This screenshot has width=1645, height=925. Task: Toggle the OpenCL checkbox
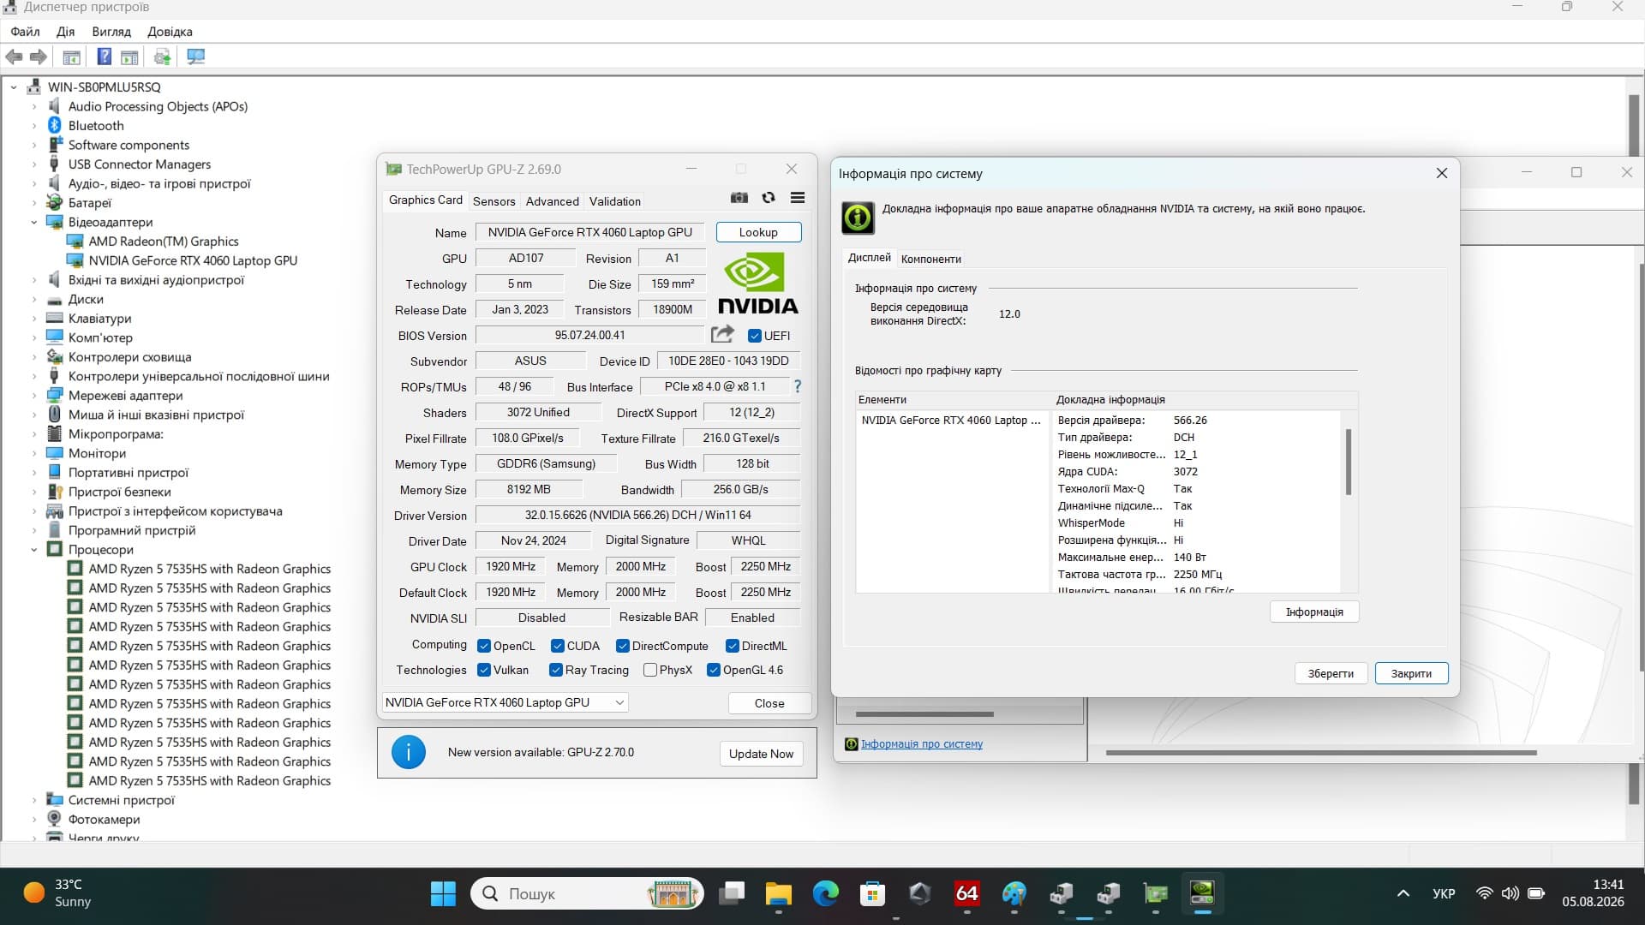point(484,646)
